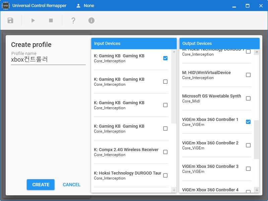Close the Universal Control Remapper window
Viewport: 268px width, 201px height.
coord(261,6)
